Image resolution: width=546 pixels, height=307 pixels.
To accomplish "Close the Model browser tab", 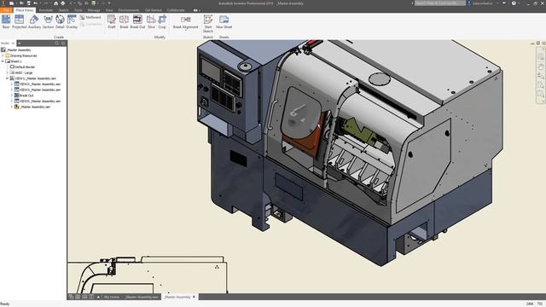I will tap(13, 43).
